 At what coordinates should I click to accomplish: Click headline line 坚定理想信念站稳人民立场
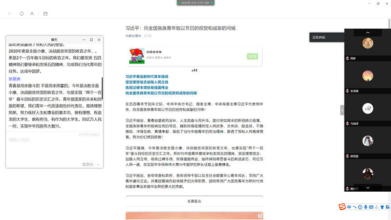(147, 82)
